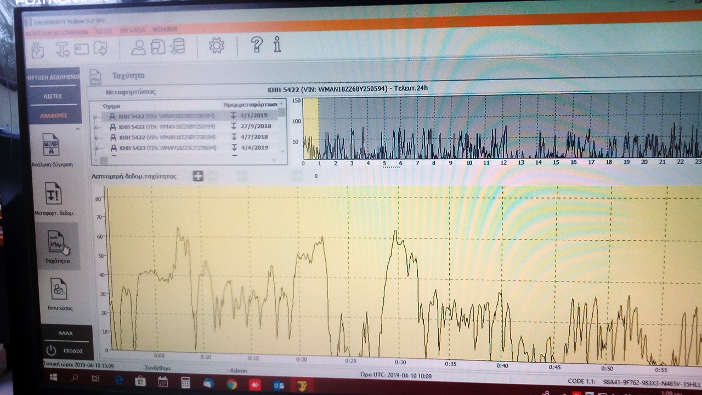Click the database toolbar icon

177,47
